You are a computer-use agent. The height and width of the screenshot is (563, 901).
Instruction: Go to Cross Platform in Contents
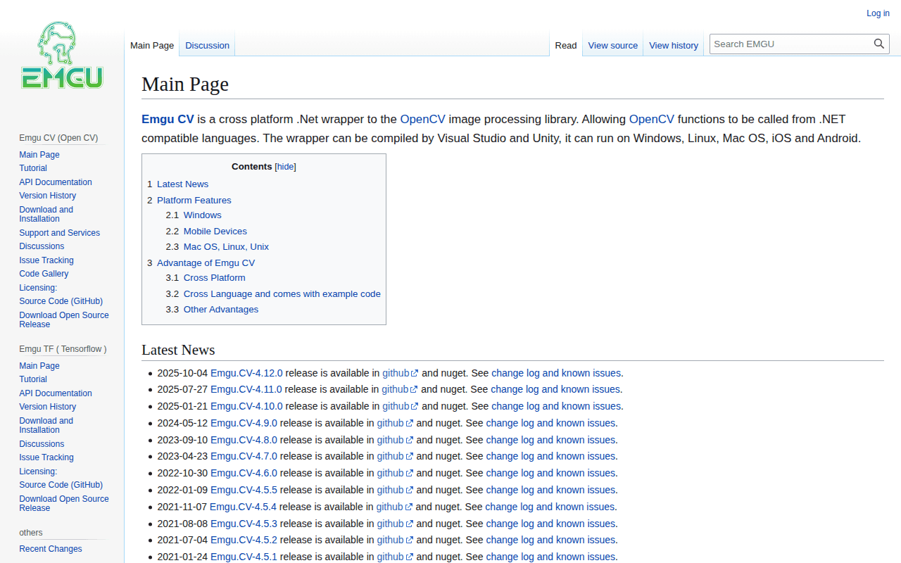(x=215, y=278)
